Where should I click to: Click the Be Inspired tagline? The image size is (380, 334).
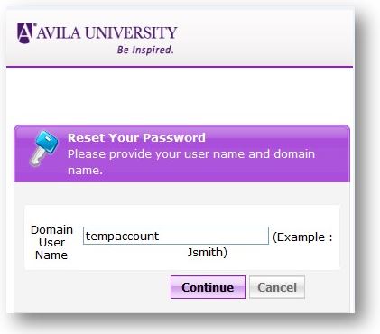pos(145,50)
